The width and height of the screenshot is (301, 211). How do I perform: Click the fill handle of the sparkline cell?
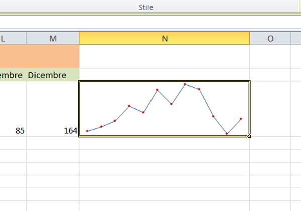pos(249,136)
